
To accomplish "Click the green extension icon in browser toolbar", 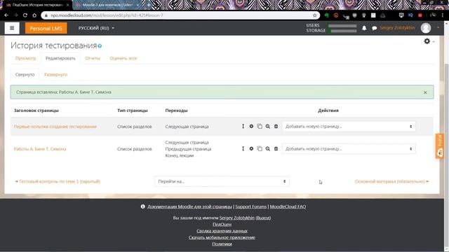I will point(326,15).
